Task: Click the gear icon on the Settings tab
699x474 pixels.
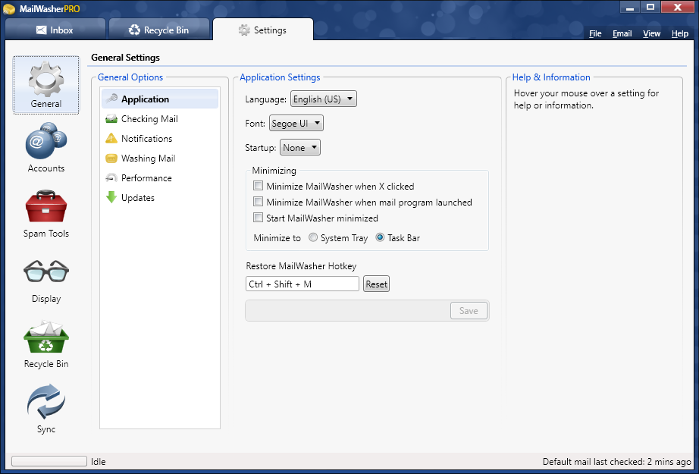Action: [x=244, y=30]
